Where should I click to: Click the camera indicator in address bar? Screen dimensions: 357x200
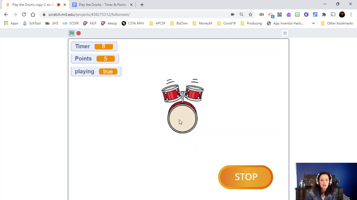pos(233,14)
